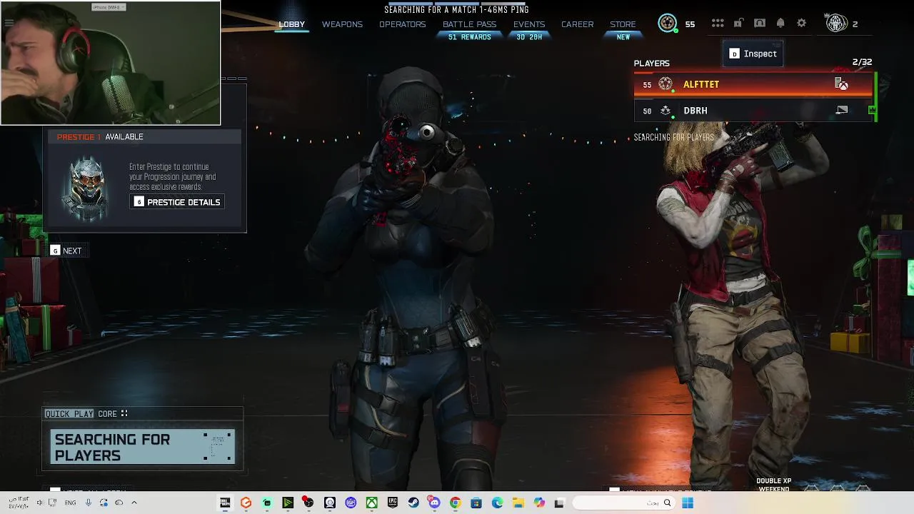Screen dimensions: 914x514
Task: Open the Operators tab
Action: point(402,24)
